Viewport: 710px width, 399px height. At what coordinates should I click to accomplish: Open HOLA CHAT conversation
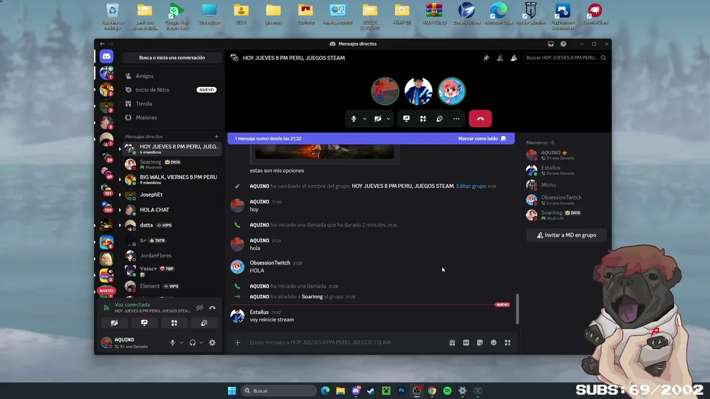coord(171,210)
